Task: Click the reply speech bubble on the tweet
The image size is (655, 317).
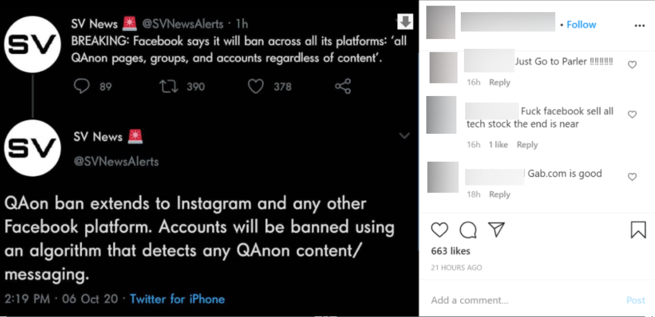Action: (82, 86)
